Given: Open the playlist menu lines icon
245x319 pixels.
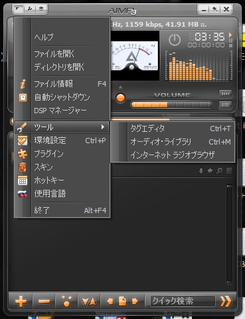Looking at the screenshot, I should pos(229,170).
